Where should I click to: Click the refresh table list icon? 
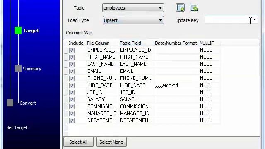point(194,8)
